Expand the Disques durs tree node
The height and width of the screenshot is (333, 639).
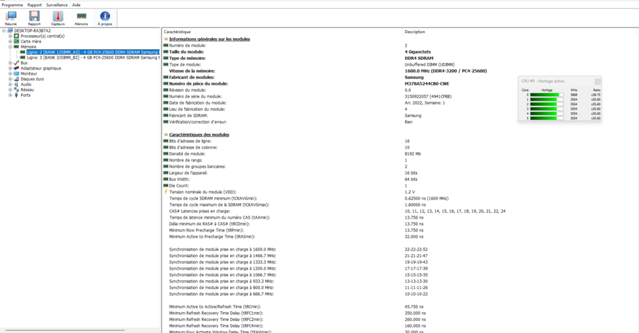[10, 79]
